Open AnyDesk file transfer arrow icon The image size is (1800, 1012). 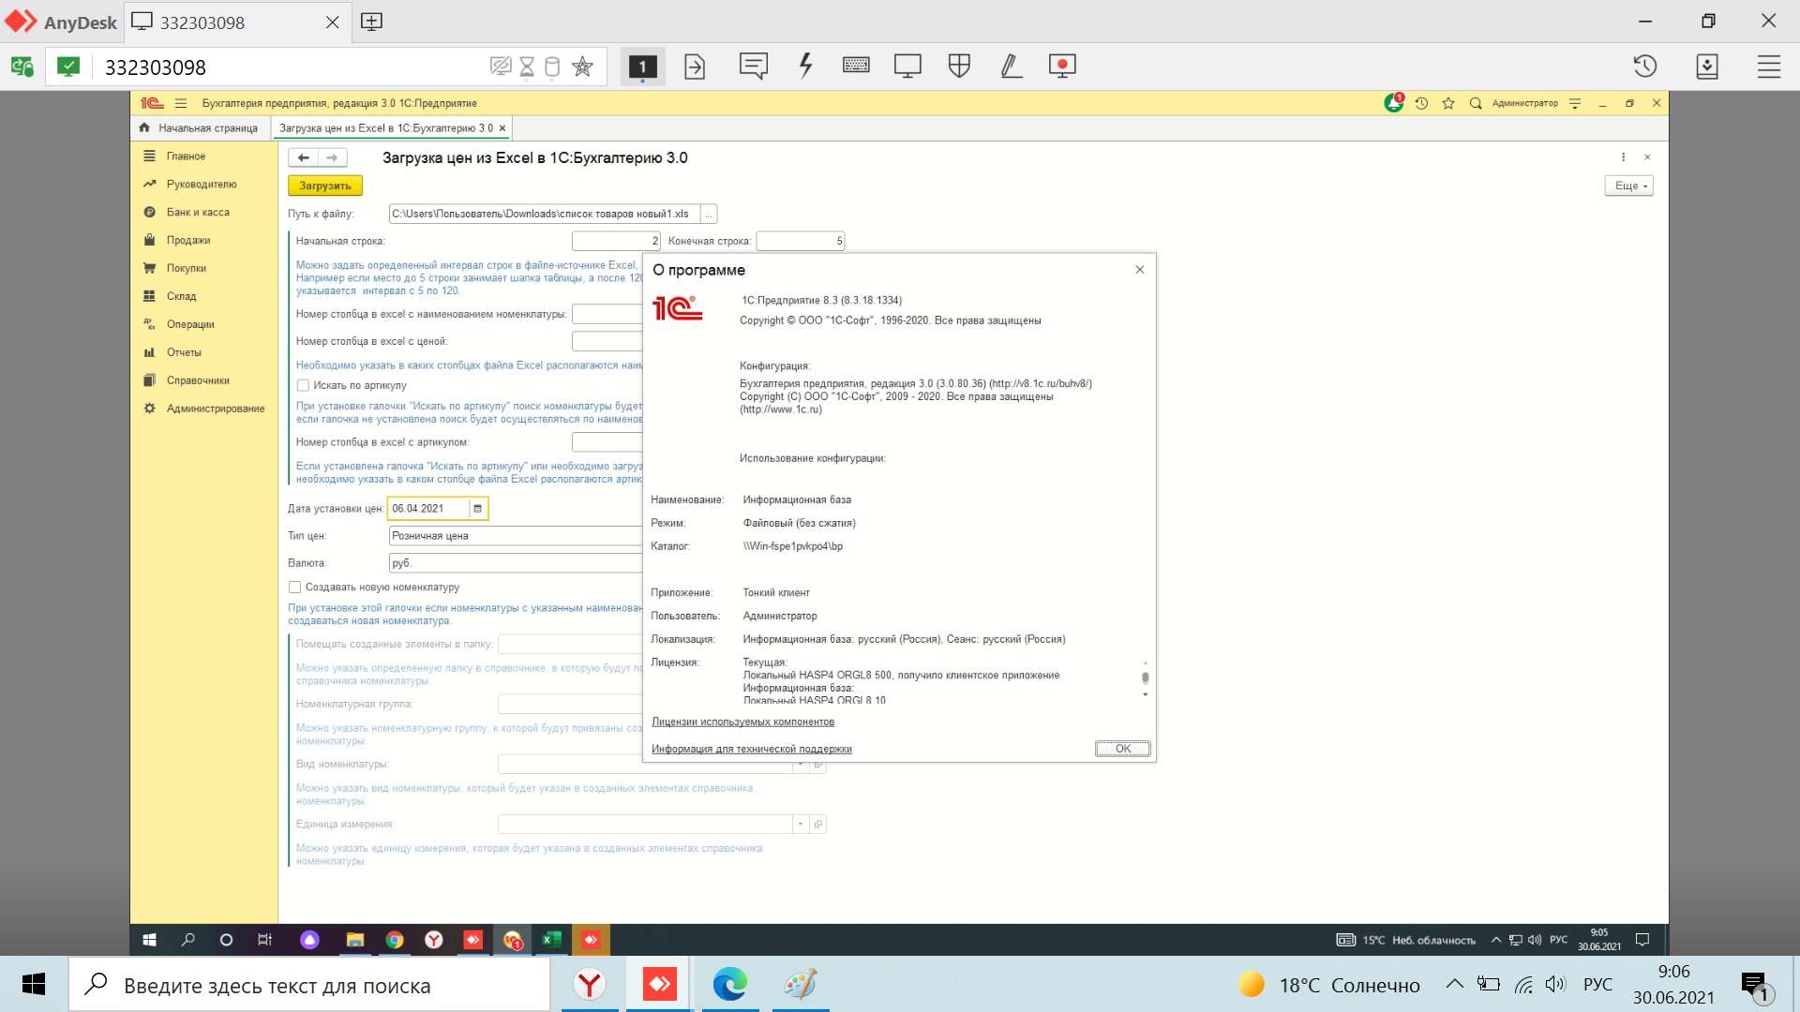[x=695, y=67]
